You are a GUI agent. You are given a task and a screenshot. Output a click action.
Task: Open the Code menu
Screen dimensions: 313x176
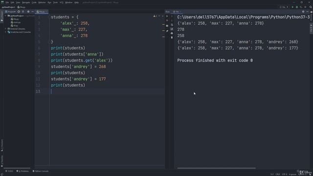pos(34,2)
